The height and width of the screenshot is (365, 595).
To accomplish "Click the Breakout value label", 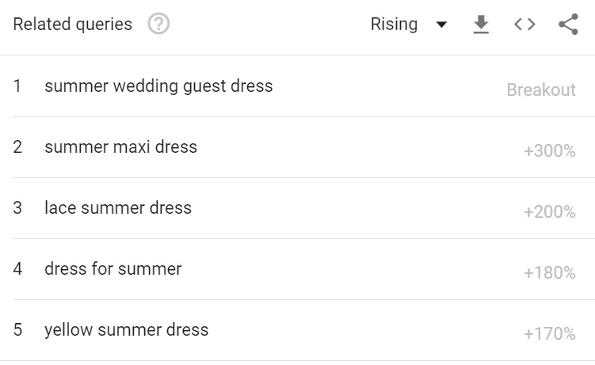I will (541, 89).
